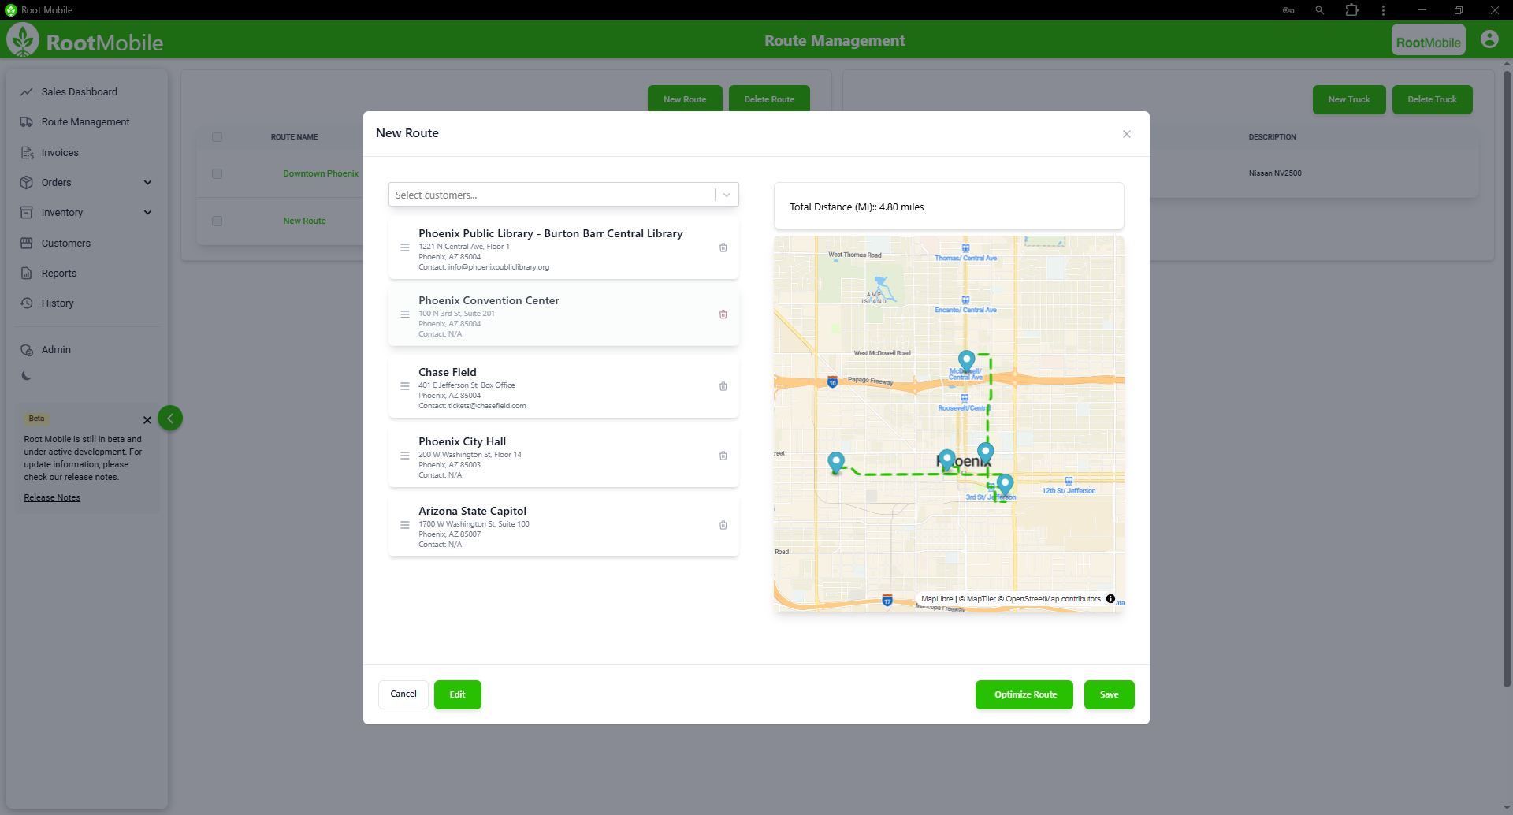1513x815 pixels.
Task: Delete Phoenix Convention Center stop trash icon
Action: point(723,314)
